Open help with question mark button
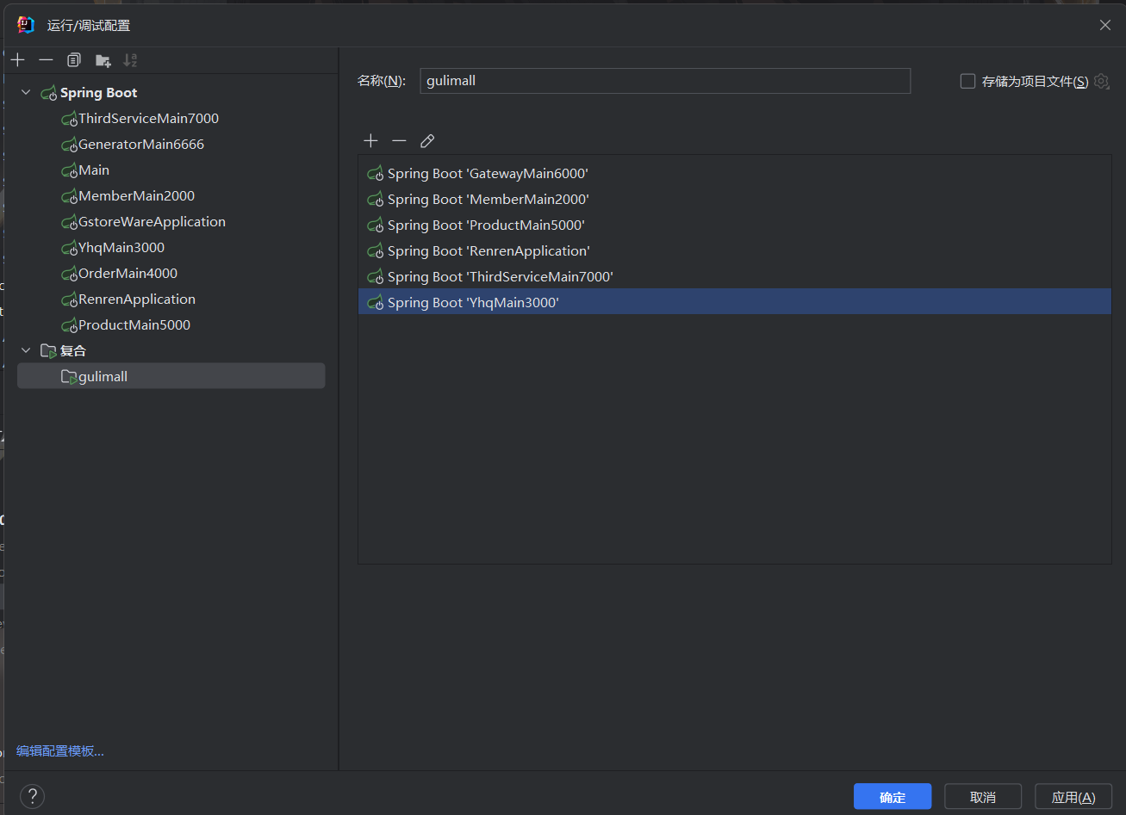The height and width of the screenshot is (815, 1126). [x=32, y=796]
